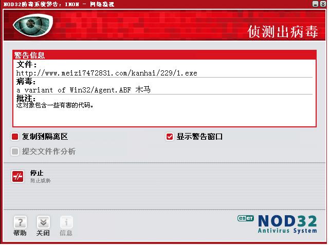329x245 pixels.
Task: Enable the copy to quarantine checkbox
Action: [x=15, y=137]
